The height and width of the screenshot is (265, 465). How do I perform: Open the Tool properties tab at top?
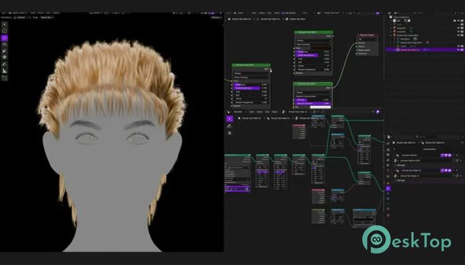(388, 143)
